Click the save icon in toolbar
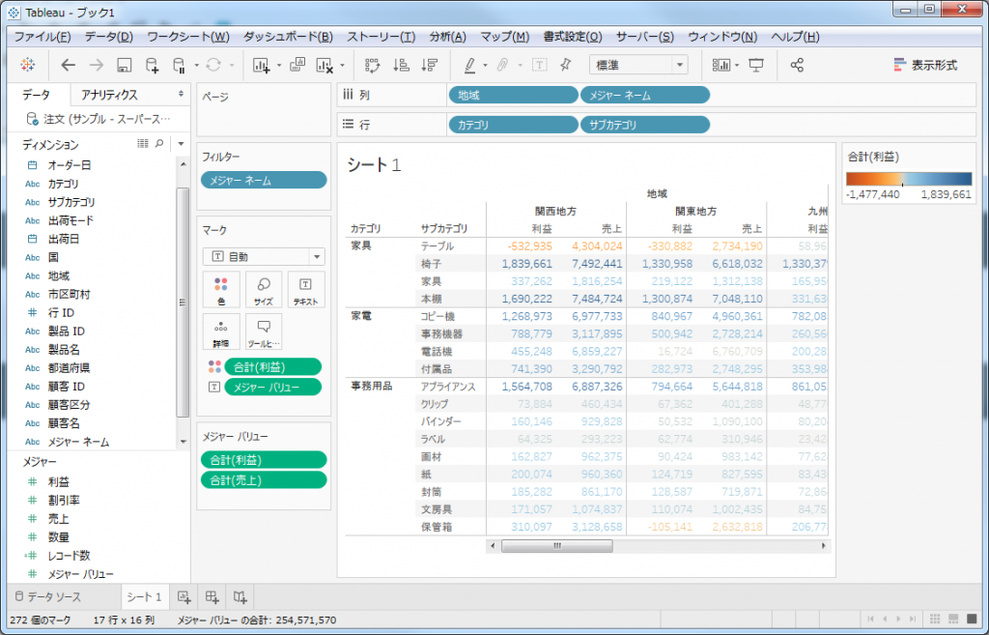The height and width of the screenshot is (635, 989). tap(124, 65)
